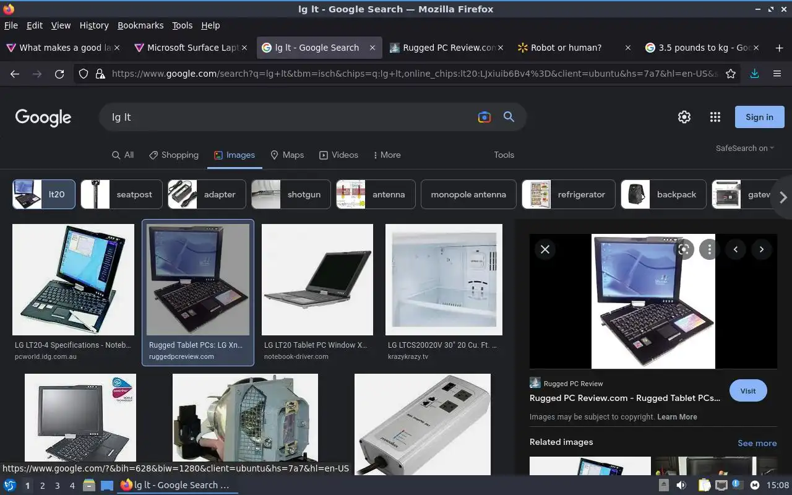Open the system start menu icon
792x495 pixels.
[10, 485]
